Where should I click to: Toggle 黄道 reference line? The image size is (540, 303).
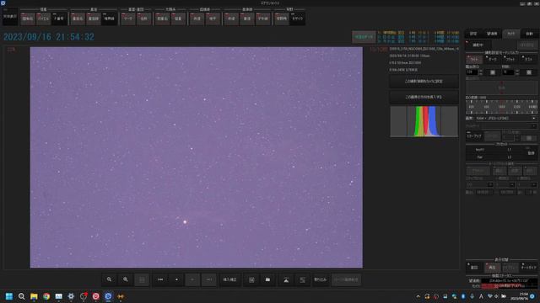(x=247, y=19)
